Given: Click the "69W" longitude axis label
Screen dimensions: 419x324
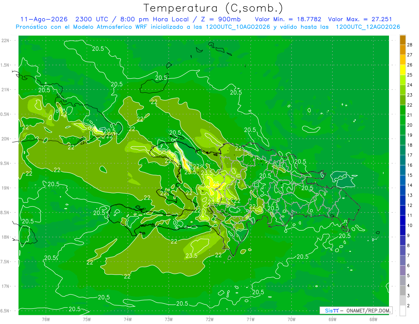Looking at the screenshot, I should click(x=332, y=319).
